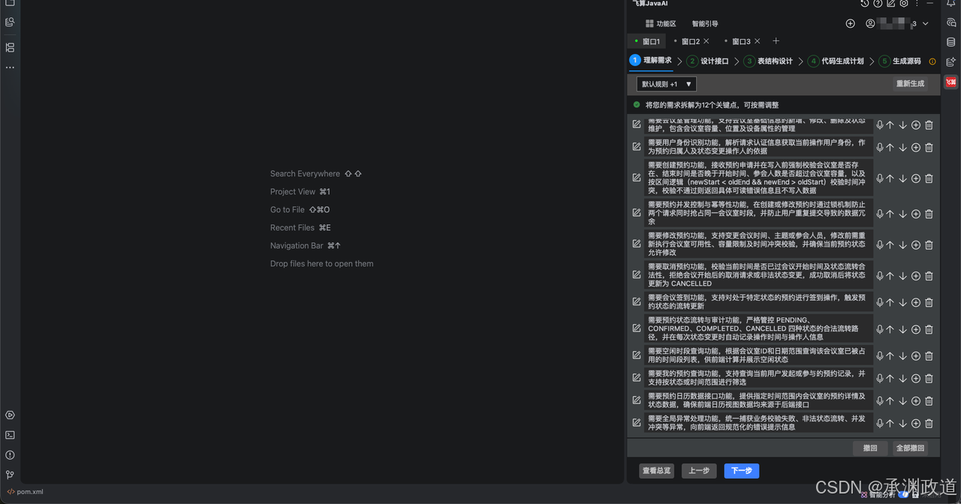Delete the 全局异常处理功能 requirement
This screenshot has width=961, height=504.
(929, 423)
